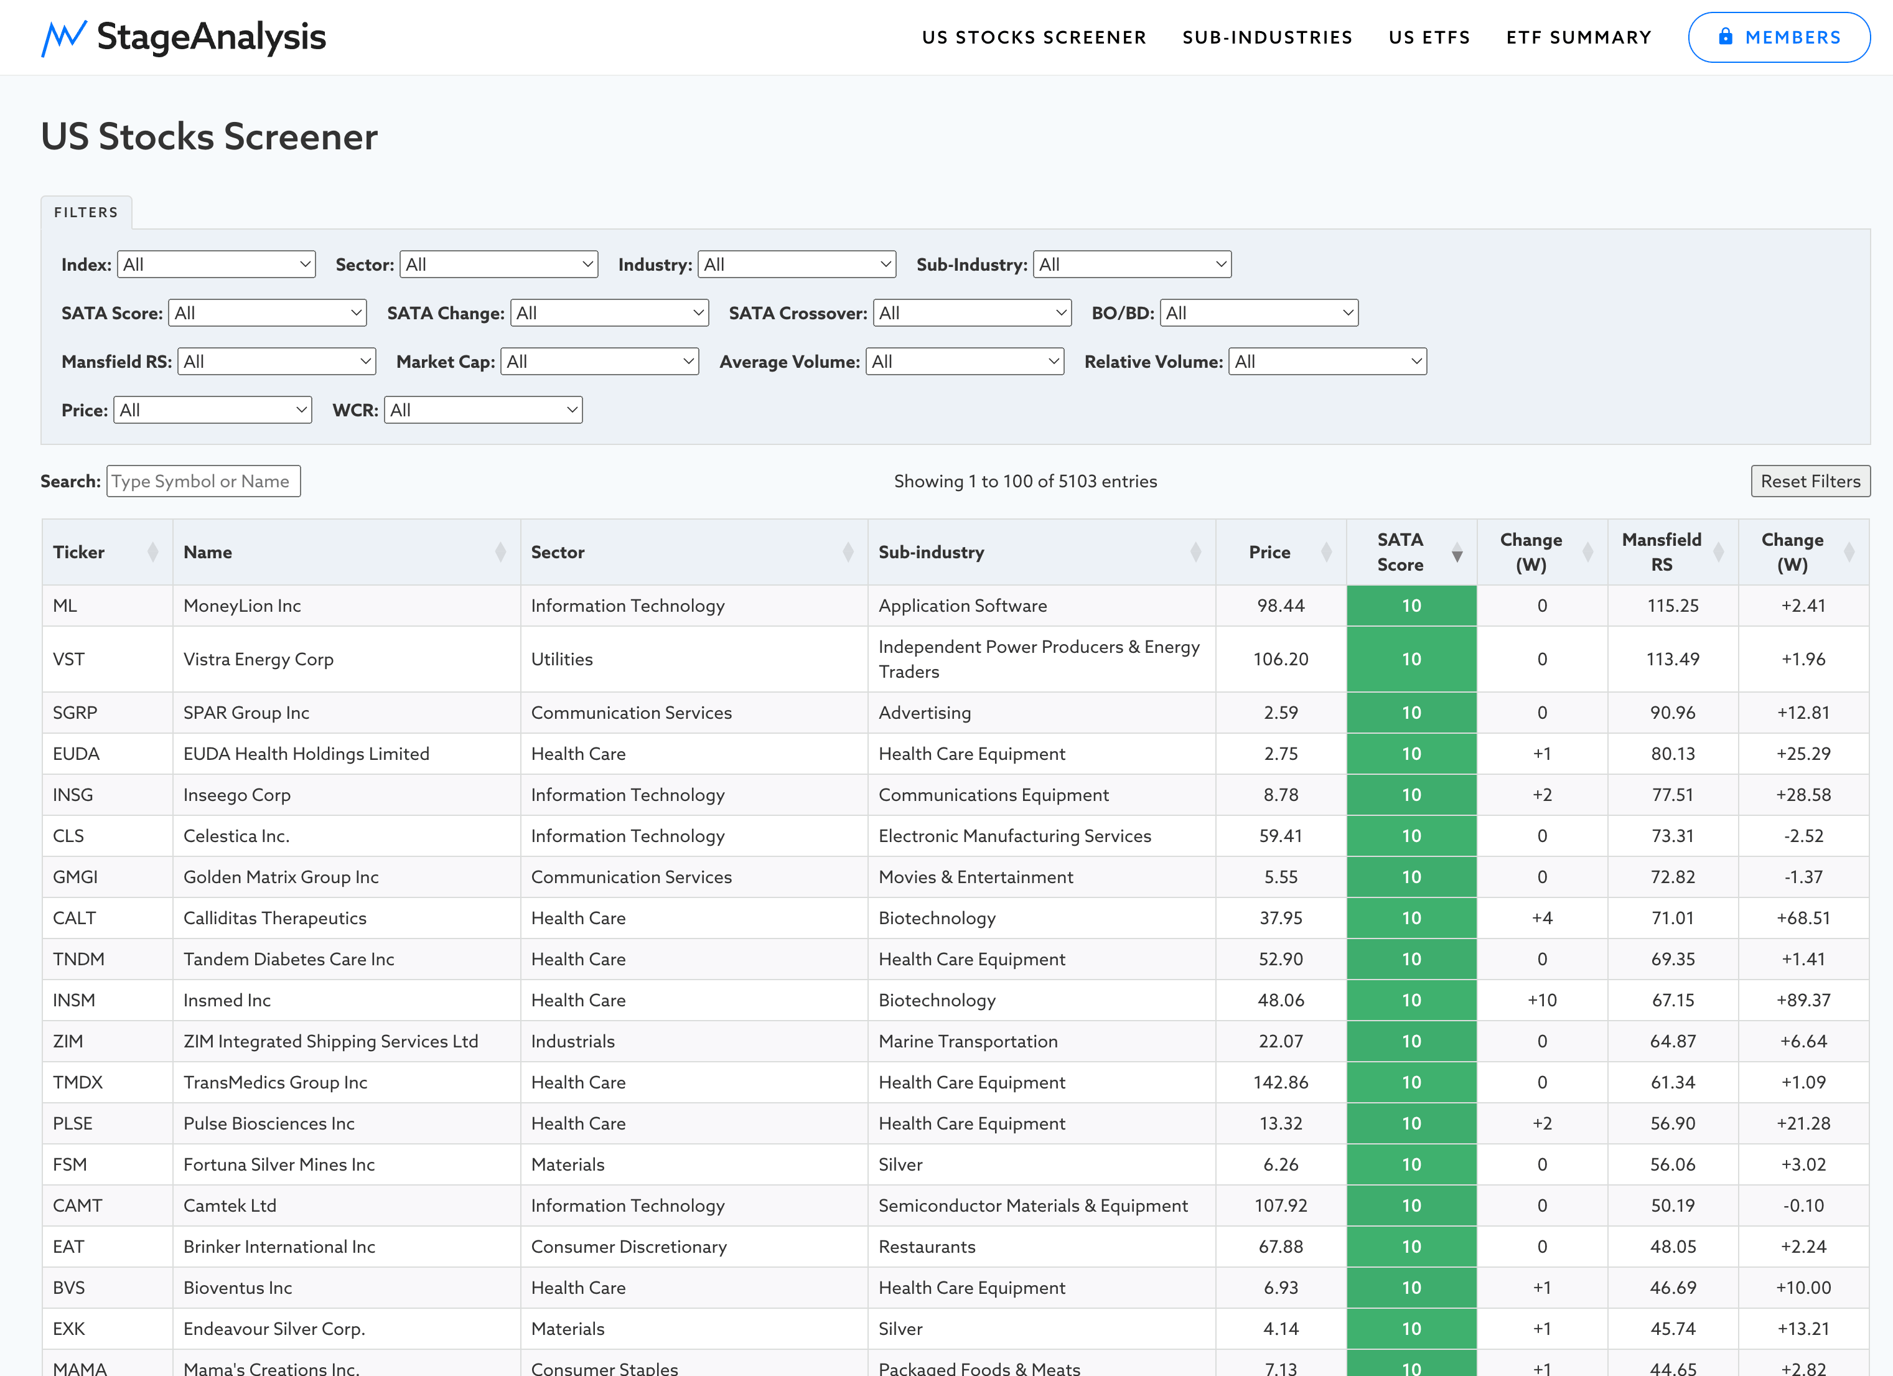Image resolution: width=1893 pixels, height=1376 pixels.
Task: Click ticker VST in the table
Action: click(68, 659)
